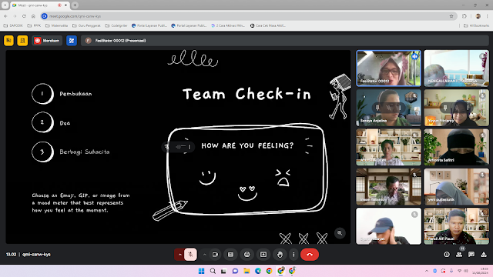Open File Explorer from the taskbar
The width and height of the screenshot is (493, 277).
click(246, 271)
